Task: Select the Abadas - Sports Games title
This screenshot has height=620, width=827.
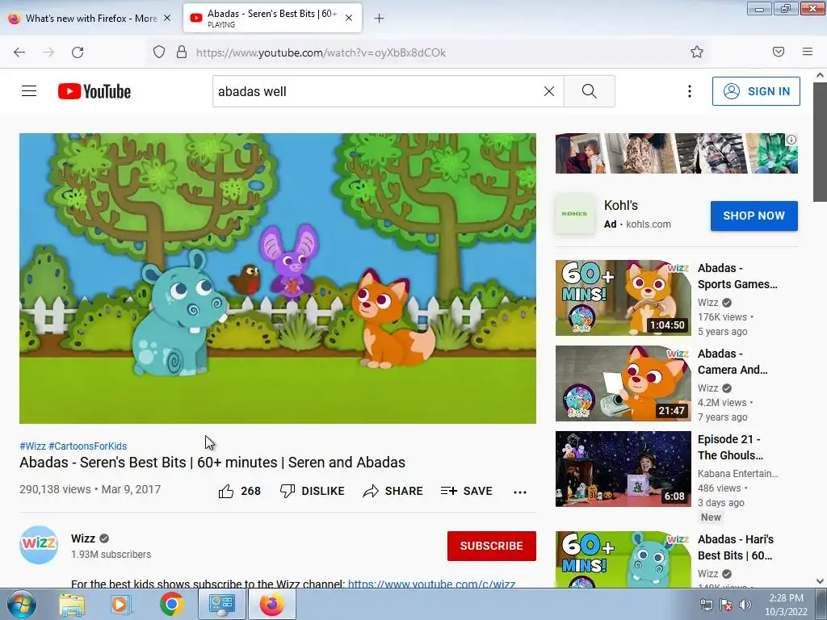Action: 737,276
